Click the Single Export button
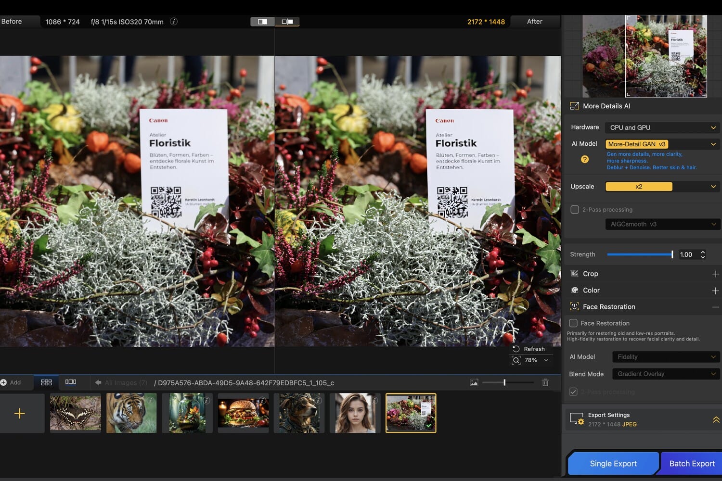This screenshot has width=722, height=481. tap(613, 464)
